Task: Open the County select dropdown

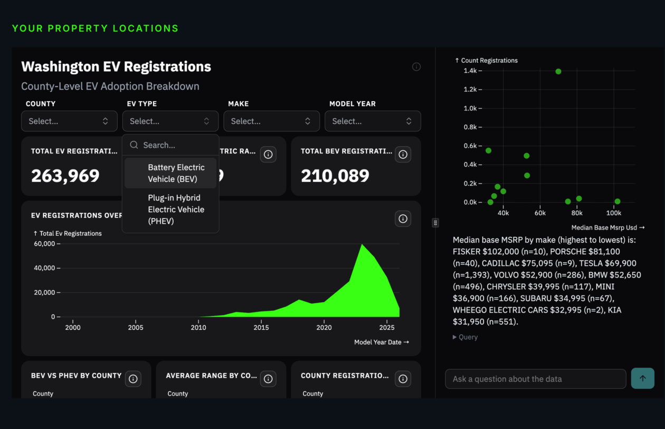Action: pyautogui.click(x=69, y=121)
